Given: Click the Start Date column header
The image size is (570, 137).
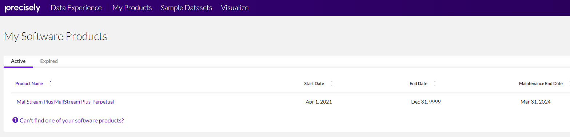Looking at the screenshot, I should tap(314, 84).
